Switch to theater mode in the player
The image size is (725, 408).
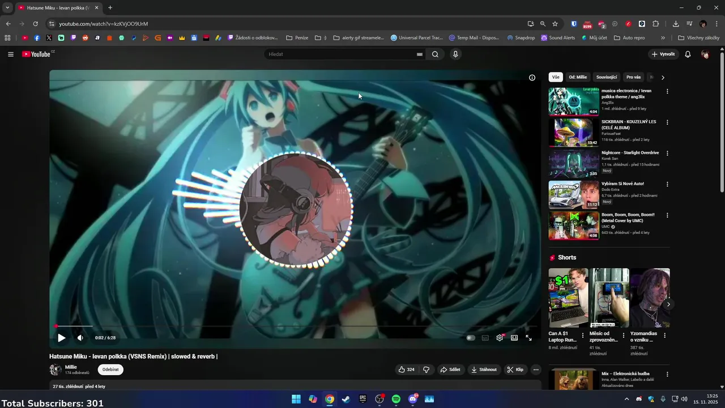514,338
